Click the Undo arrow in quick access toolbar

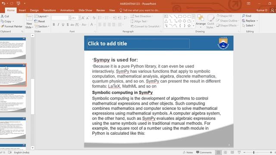pos(3,3)
